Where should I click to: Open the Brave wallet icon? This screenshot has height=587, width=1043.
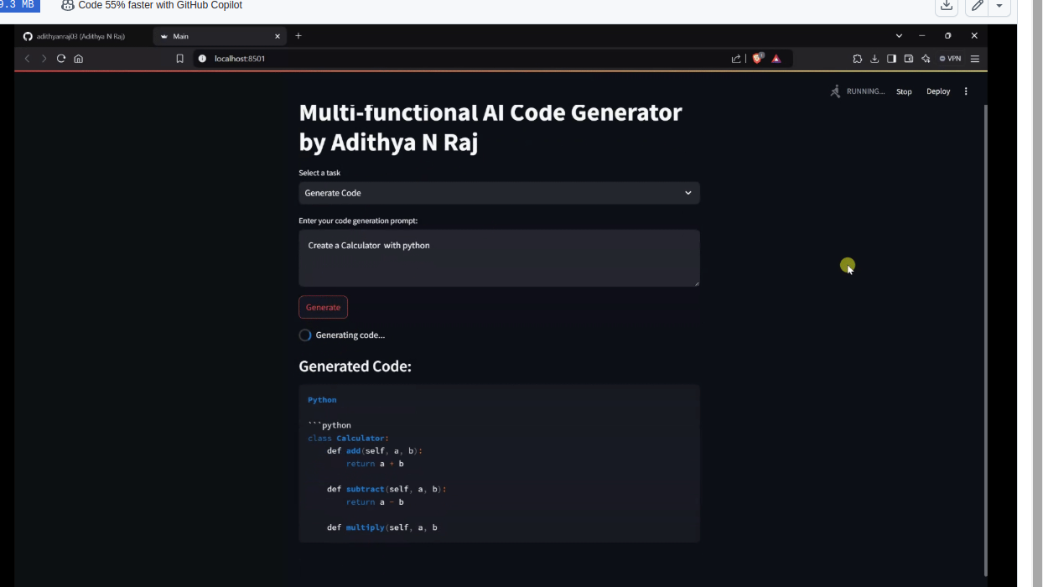tap(909, 59)
